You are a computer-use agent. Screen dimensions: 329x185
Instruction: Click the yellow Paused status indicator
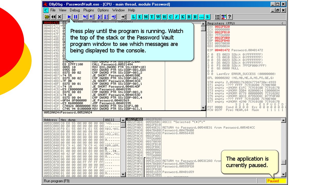(x=276, y=181)
